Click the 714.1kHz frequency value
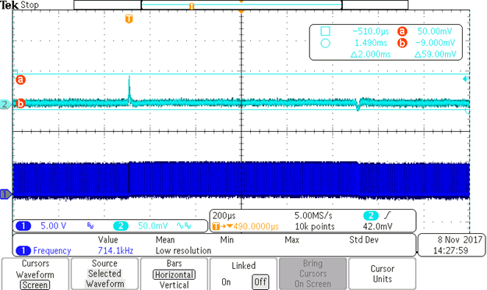Image resolution: width=487 pixels, height=290 pixels. click(x=115, y=250)
